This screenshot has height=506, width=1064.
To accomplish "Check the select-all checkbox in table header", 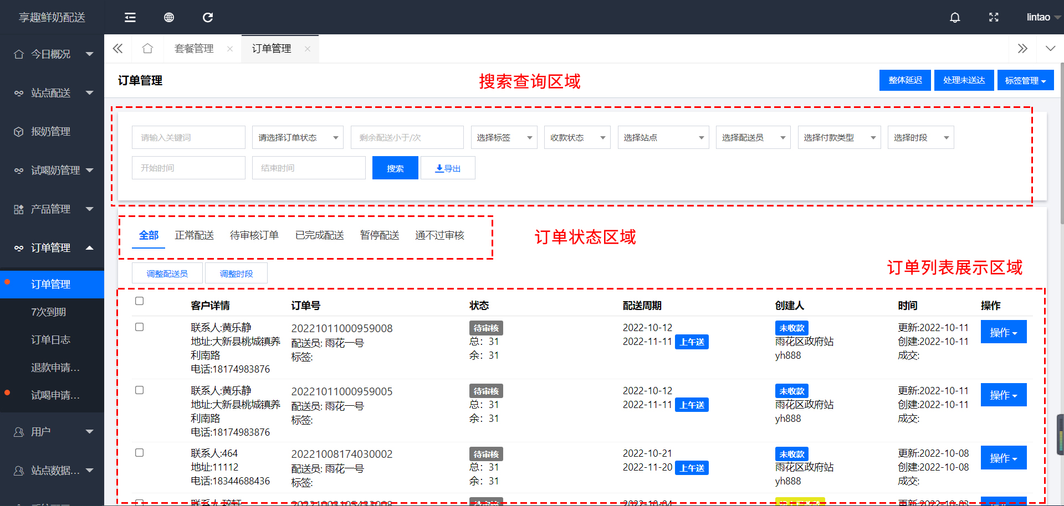I will (x=140, y=301).
